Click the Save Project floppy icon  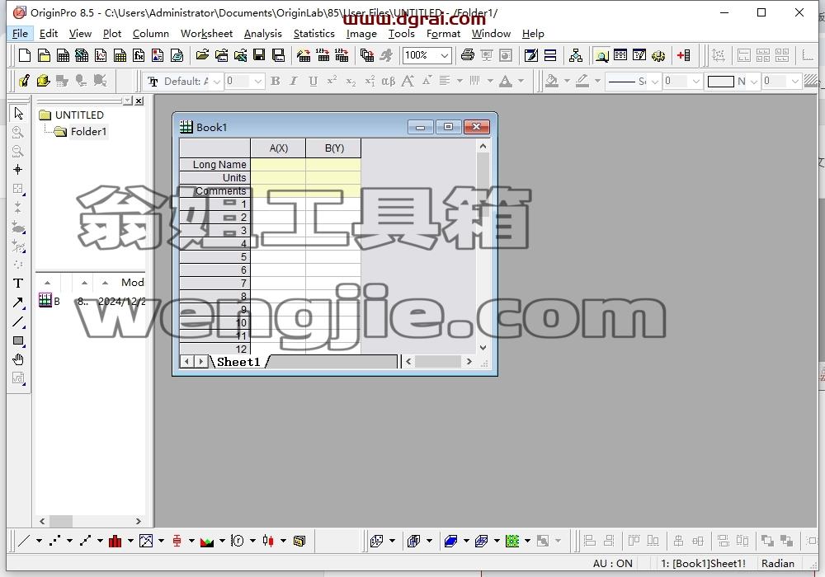(259, 55)
